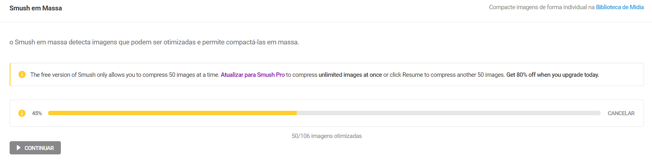Cancel the bulk smush with CANCELAR
Viewport: 652px width, 160px height.
[621, 113]
